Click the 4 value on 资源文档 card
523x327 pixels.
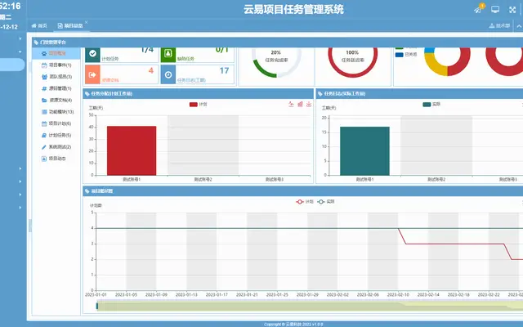point(150,71)
